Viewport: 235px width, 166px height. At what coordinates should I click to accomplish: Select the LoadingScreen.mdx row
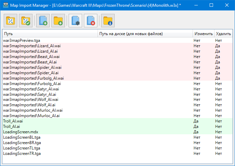coord(118,132)
